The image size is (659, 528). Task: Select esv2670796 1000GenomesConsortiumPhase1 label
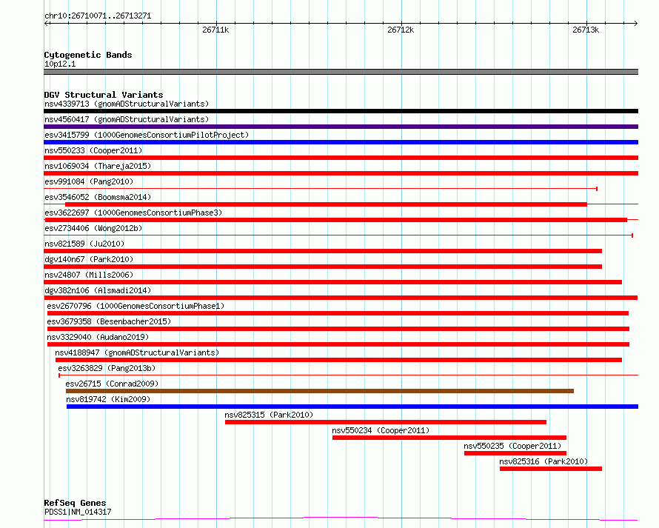[x=136, y=306]
